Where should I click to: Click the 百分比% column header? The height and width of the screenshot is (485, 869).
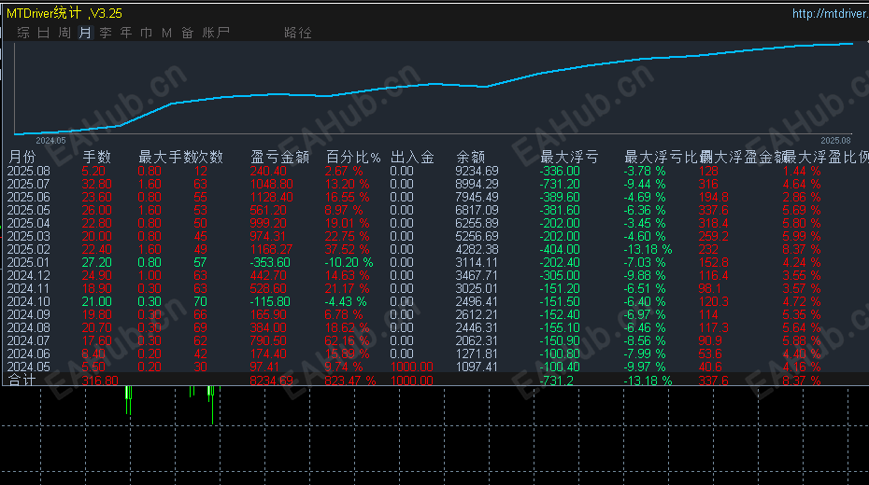pyautogui.click(x=353, y=157)
